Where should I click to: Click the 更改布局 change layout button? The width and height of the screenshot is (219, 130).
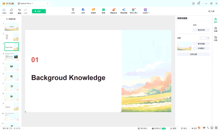(x=201, y=30)
